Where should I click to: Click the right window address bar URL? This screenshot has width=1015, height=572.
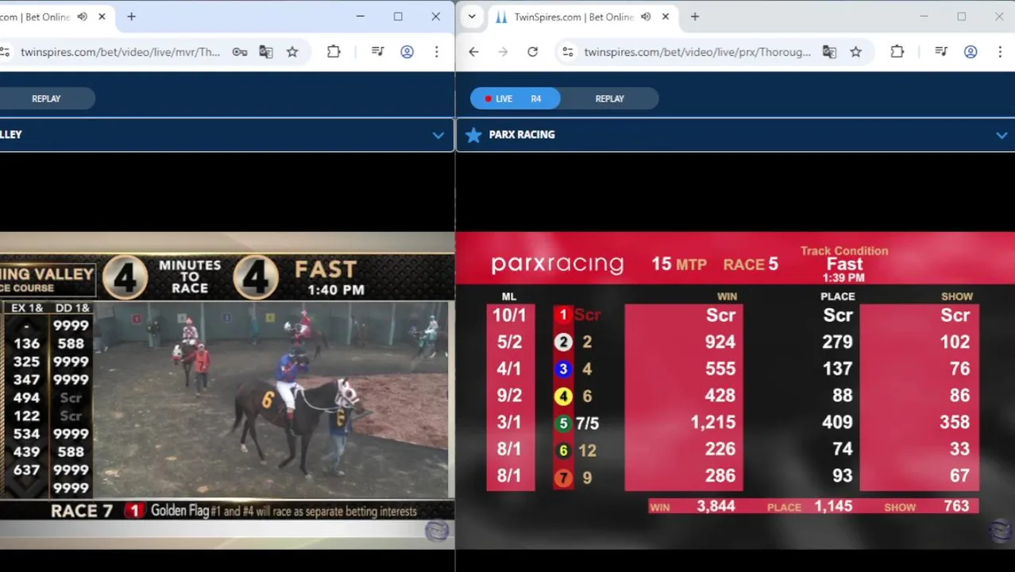(697, 52)
